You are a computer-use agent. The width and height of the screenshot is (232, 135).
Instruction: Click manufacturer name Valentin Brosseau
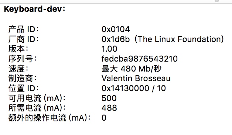136,78
